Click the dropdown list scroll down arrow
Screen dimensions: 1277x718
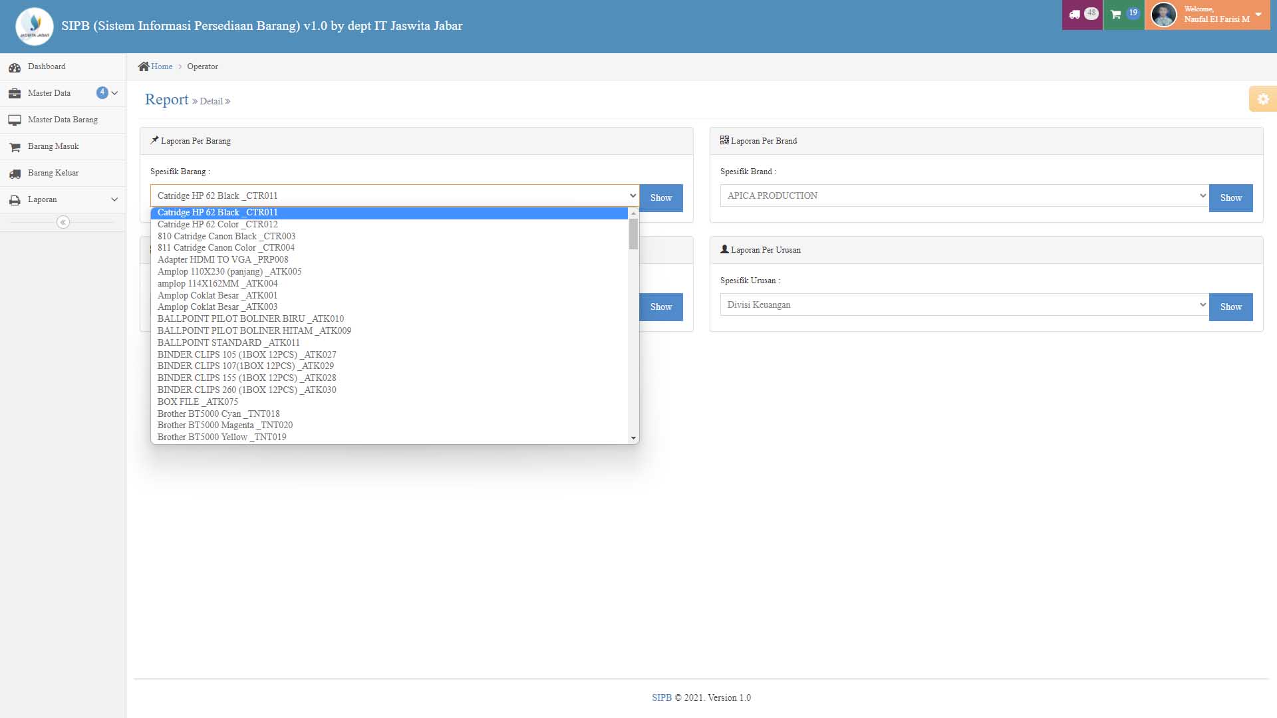pyautogui.click(x=633, y=438)
